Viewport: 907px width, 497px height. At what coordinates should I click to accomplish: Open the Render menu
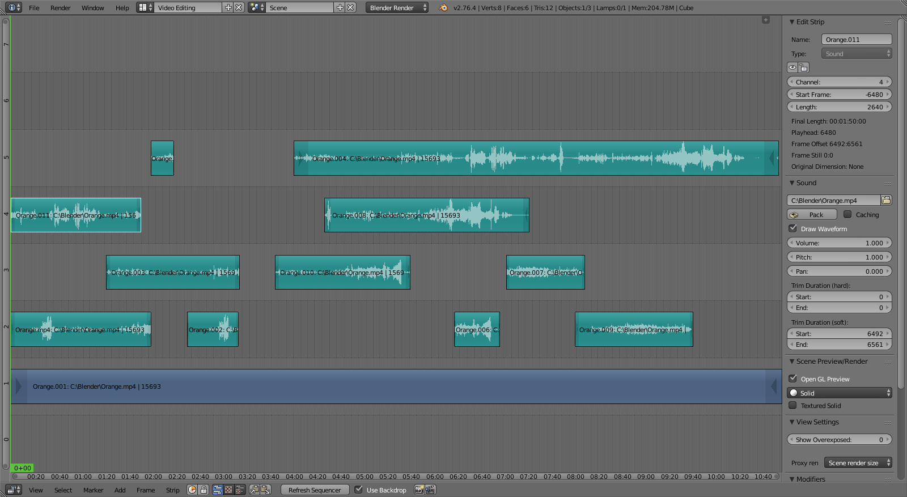click(x=60, y=8)
